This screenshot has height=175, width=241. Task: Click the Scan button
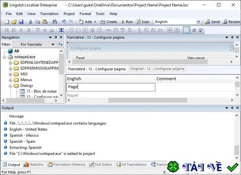pyautogui.click(x=143, y=22)
